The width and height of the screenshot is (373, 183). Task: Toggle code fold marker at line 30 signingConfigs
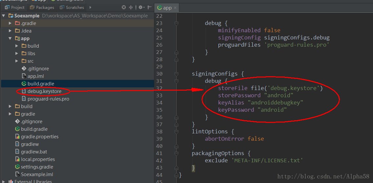(x=176, y=74)
